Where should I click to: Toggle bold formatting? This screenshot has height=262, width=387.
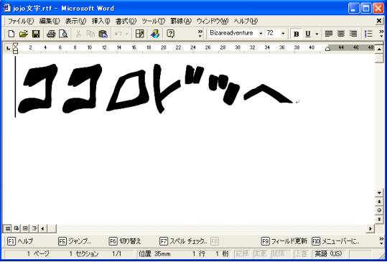pos(296,34)
